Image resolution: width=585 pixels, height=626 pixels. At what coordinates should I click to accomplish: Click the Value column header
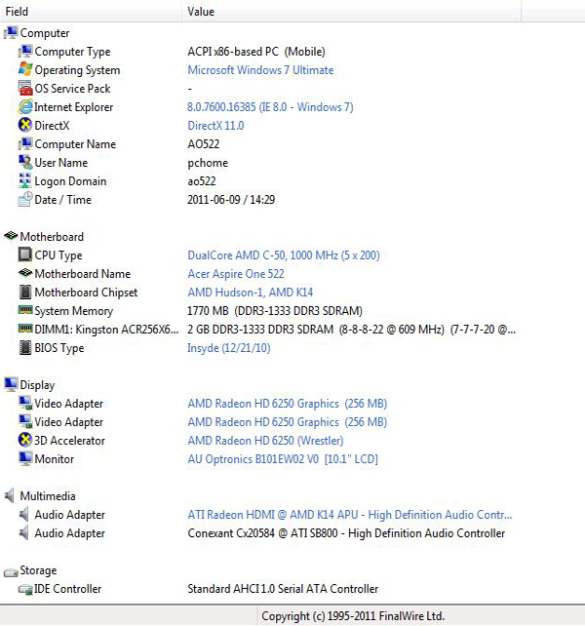(351, 11)
